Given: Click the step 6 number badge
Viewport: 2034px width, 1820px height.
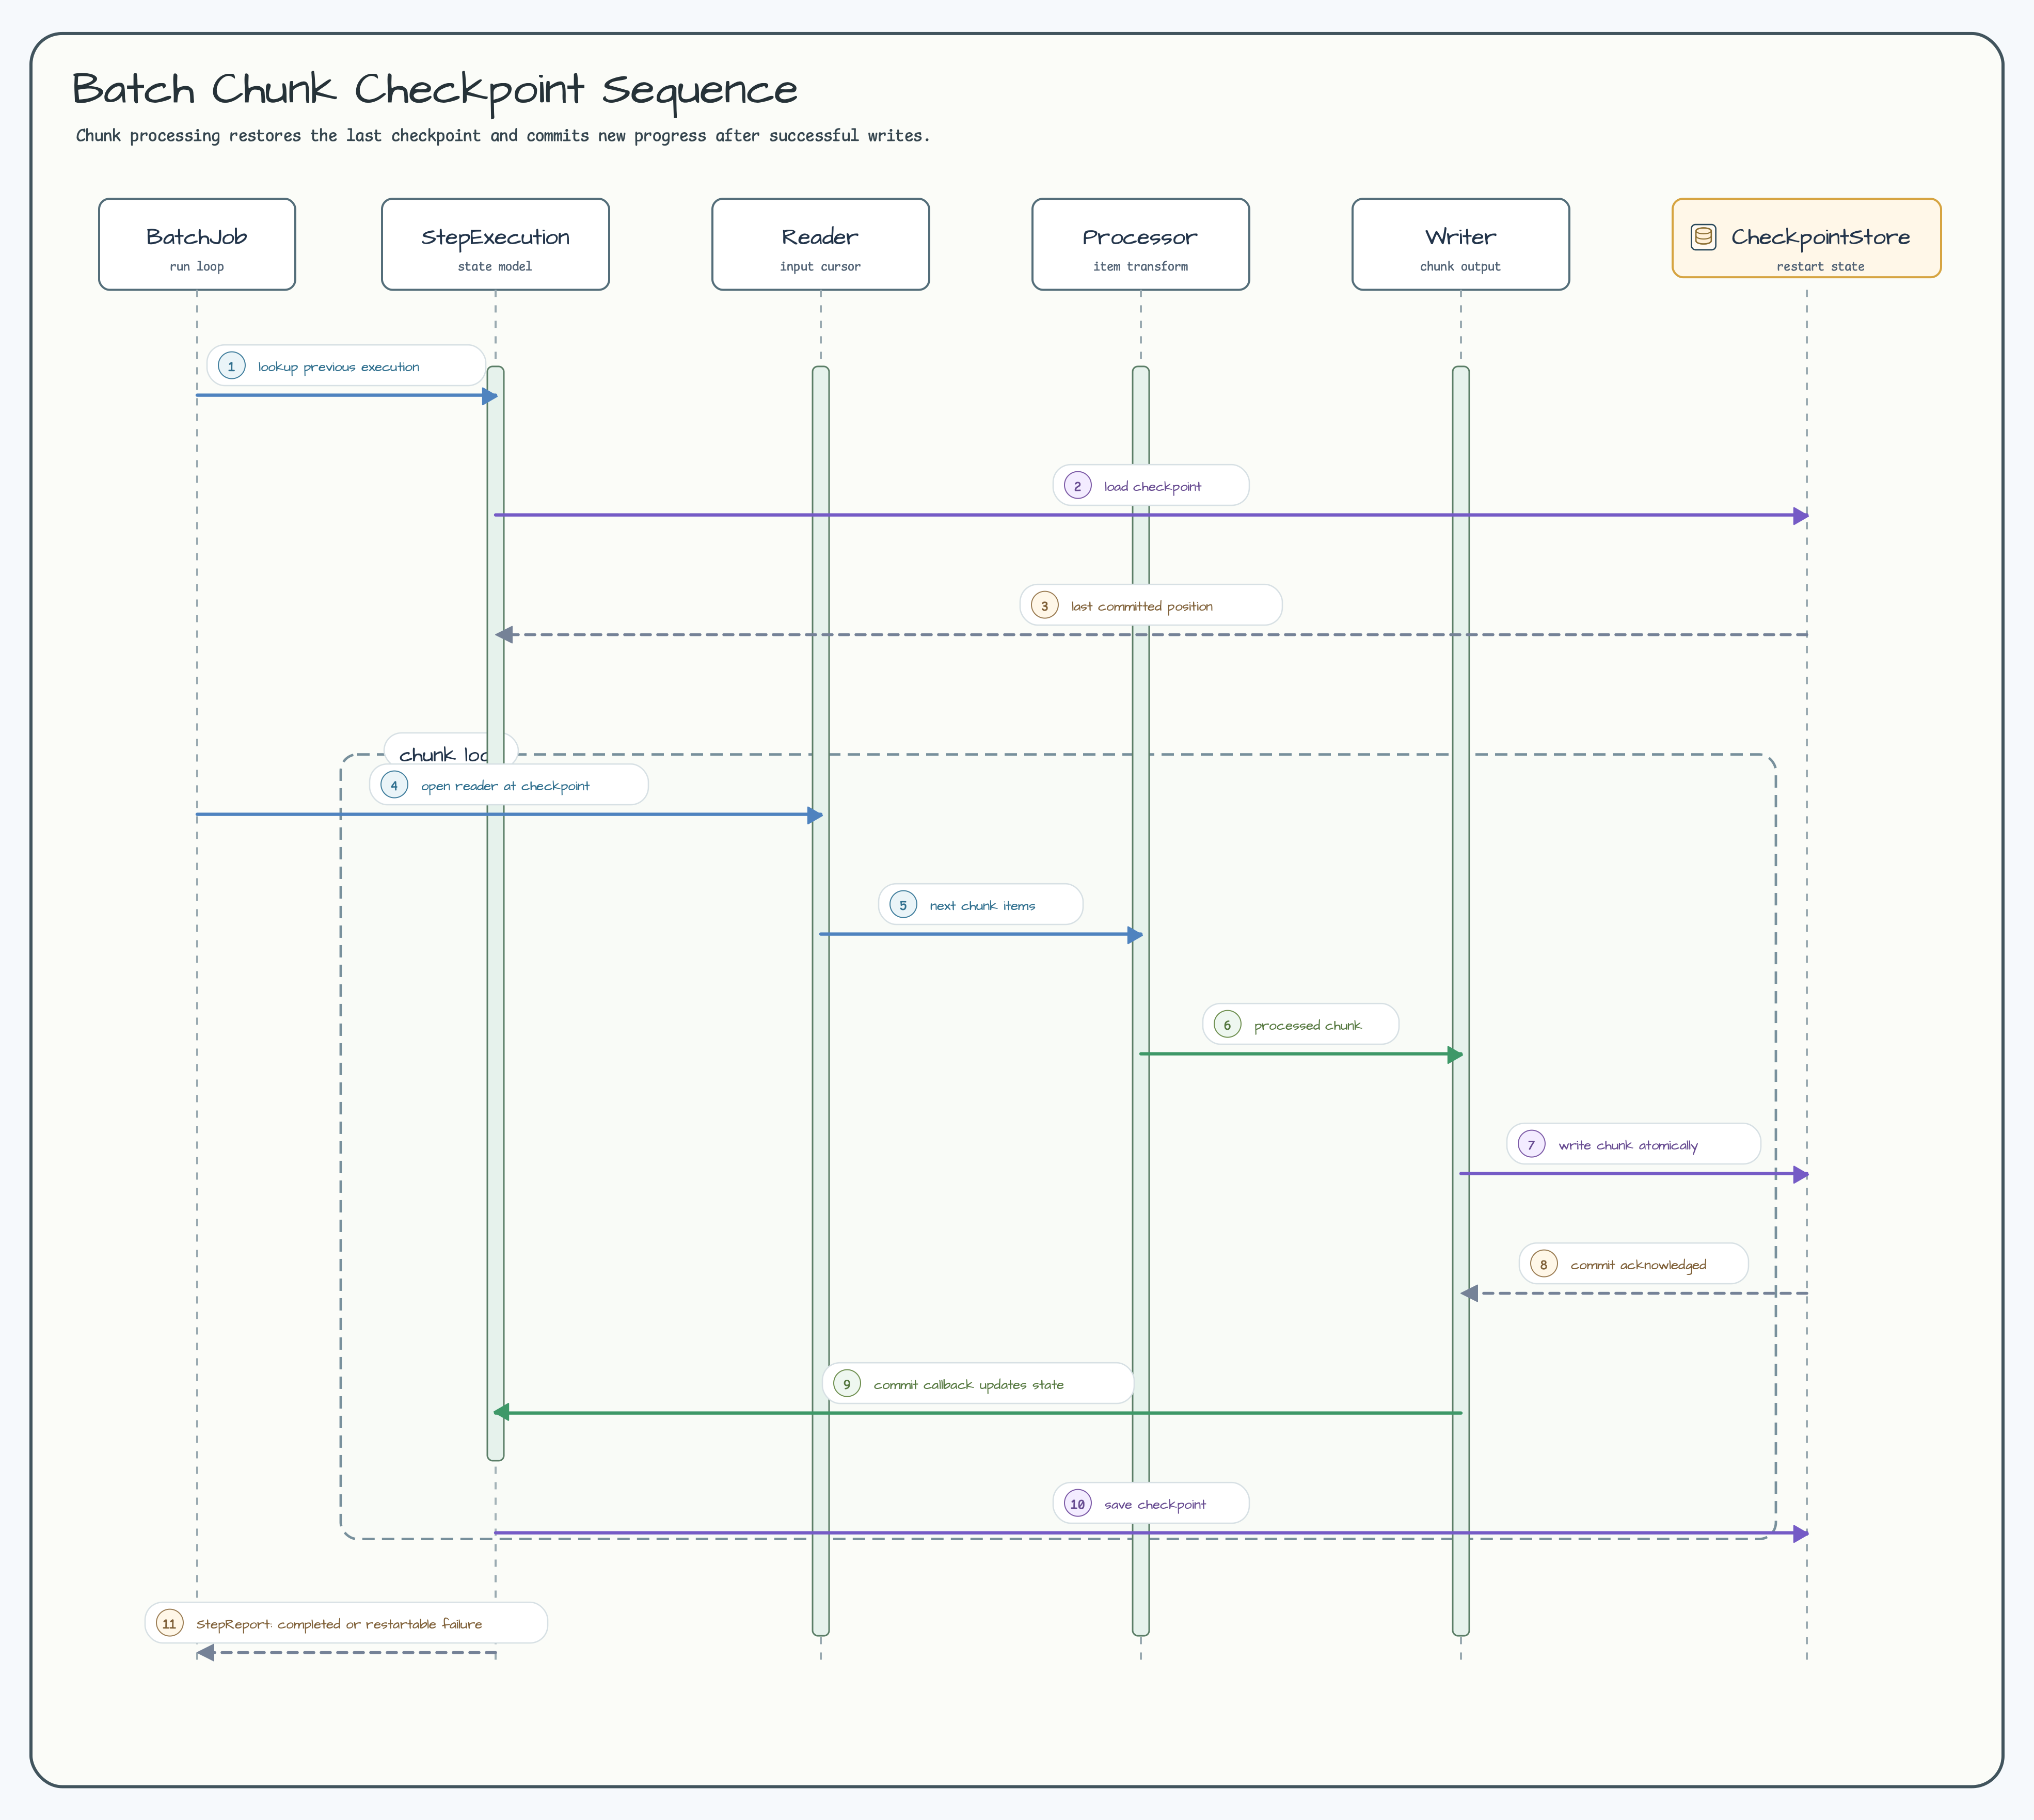Looking at the screenshot, I should [1227, 1024].
